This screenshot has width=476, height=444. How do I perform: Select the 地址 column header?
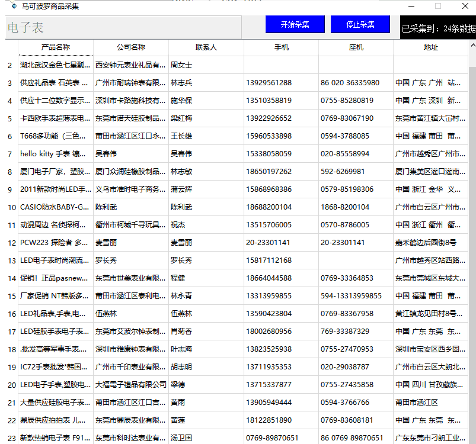(x=430, y=47)
